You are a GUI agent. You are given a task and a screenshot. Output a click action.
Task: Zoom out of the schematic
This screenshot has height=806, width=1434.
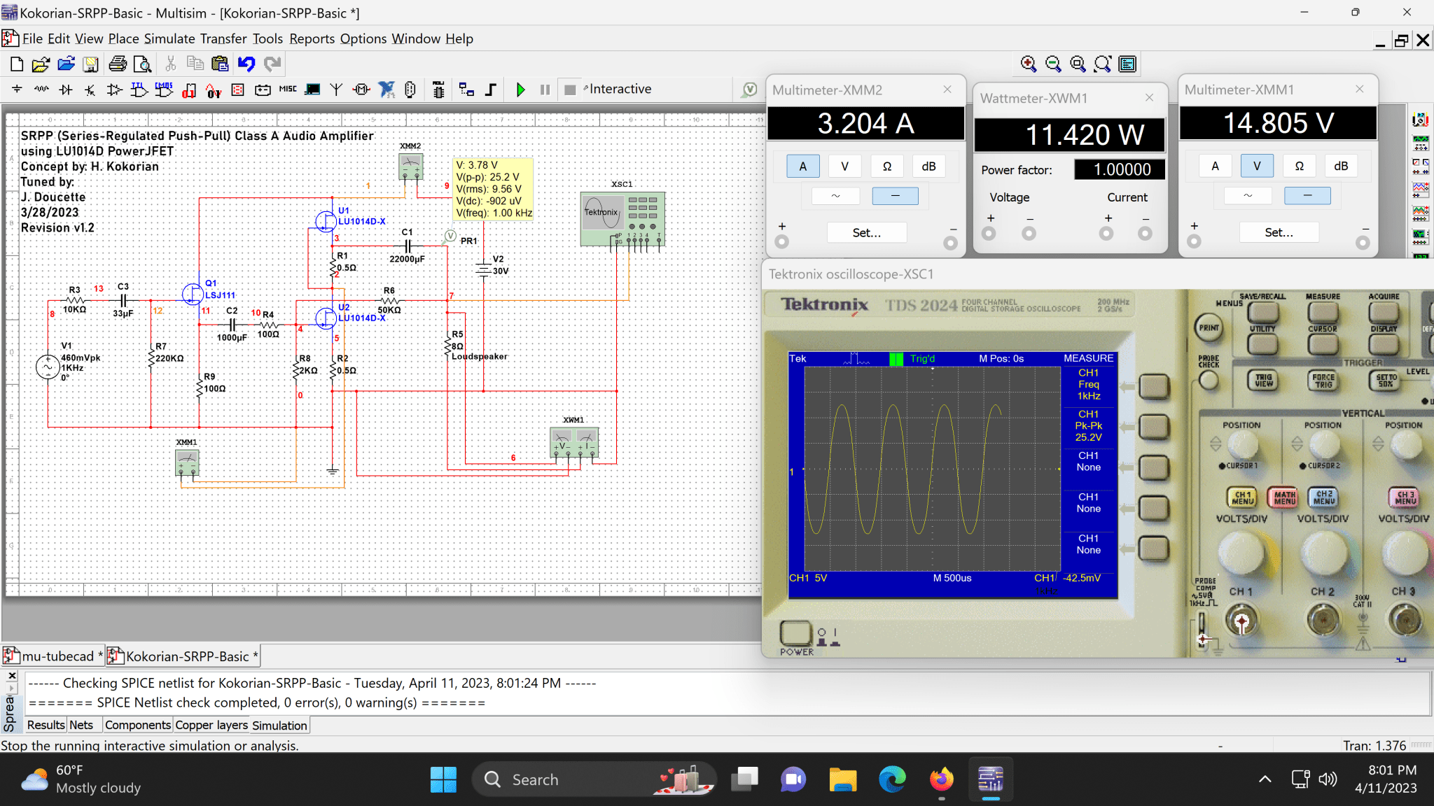[1053, 64]
